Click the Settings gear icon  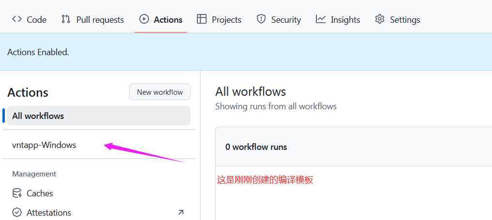380,19
